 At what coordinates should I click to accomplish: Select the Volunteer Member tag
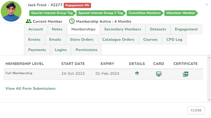181,13
